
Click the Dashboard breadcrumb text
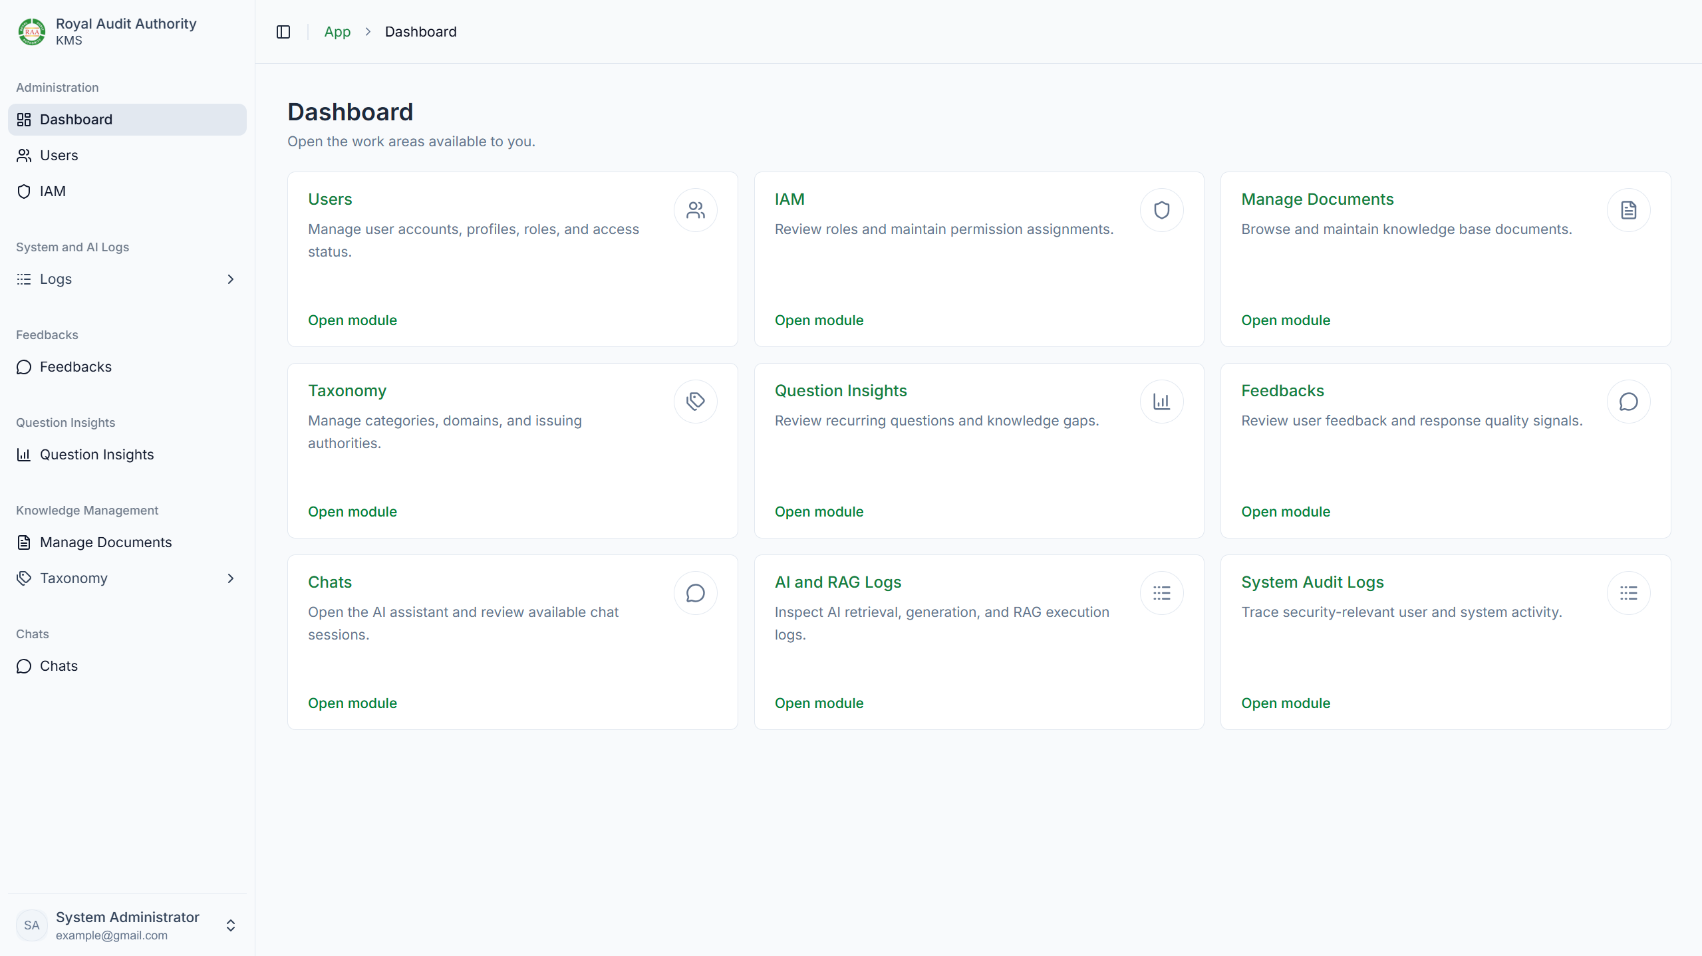[x=420, y=32]
